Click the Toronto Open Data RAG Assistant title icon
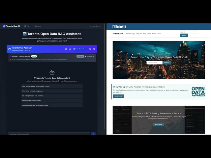 click(25, 34)
